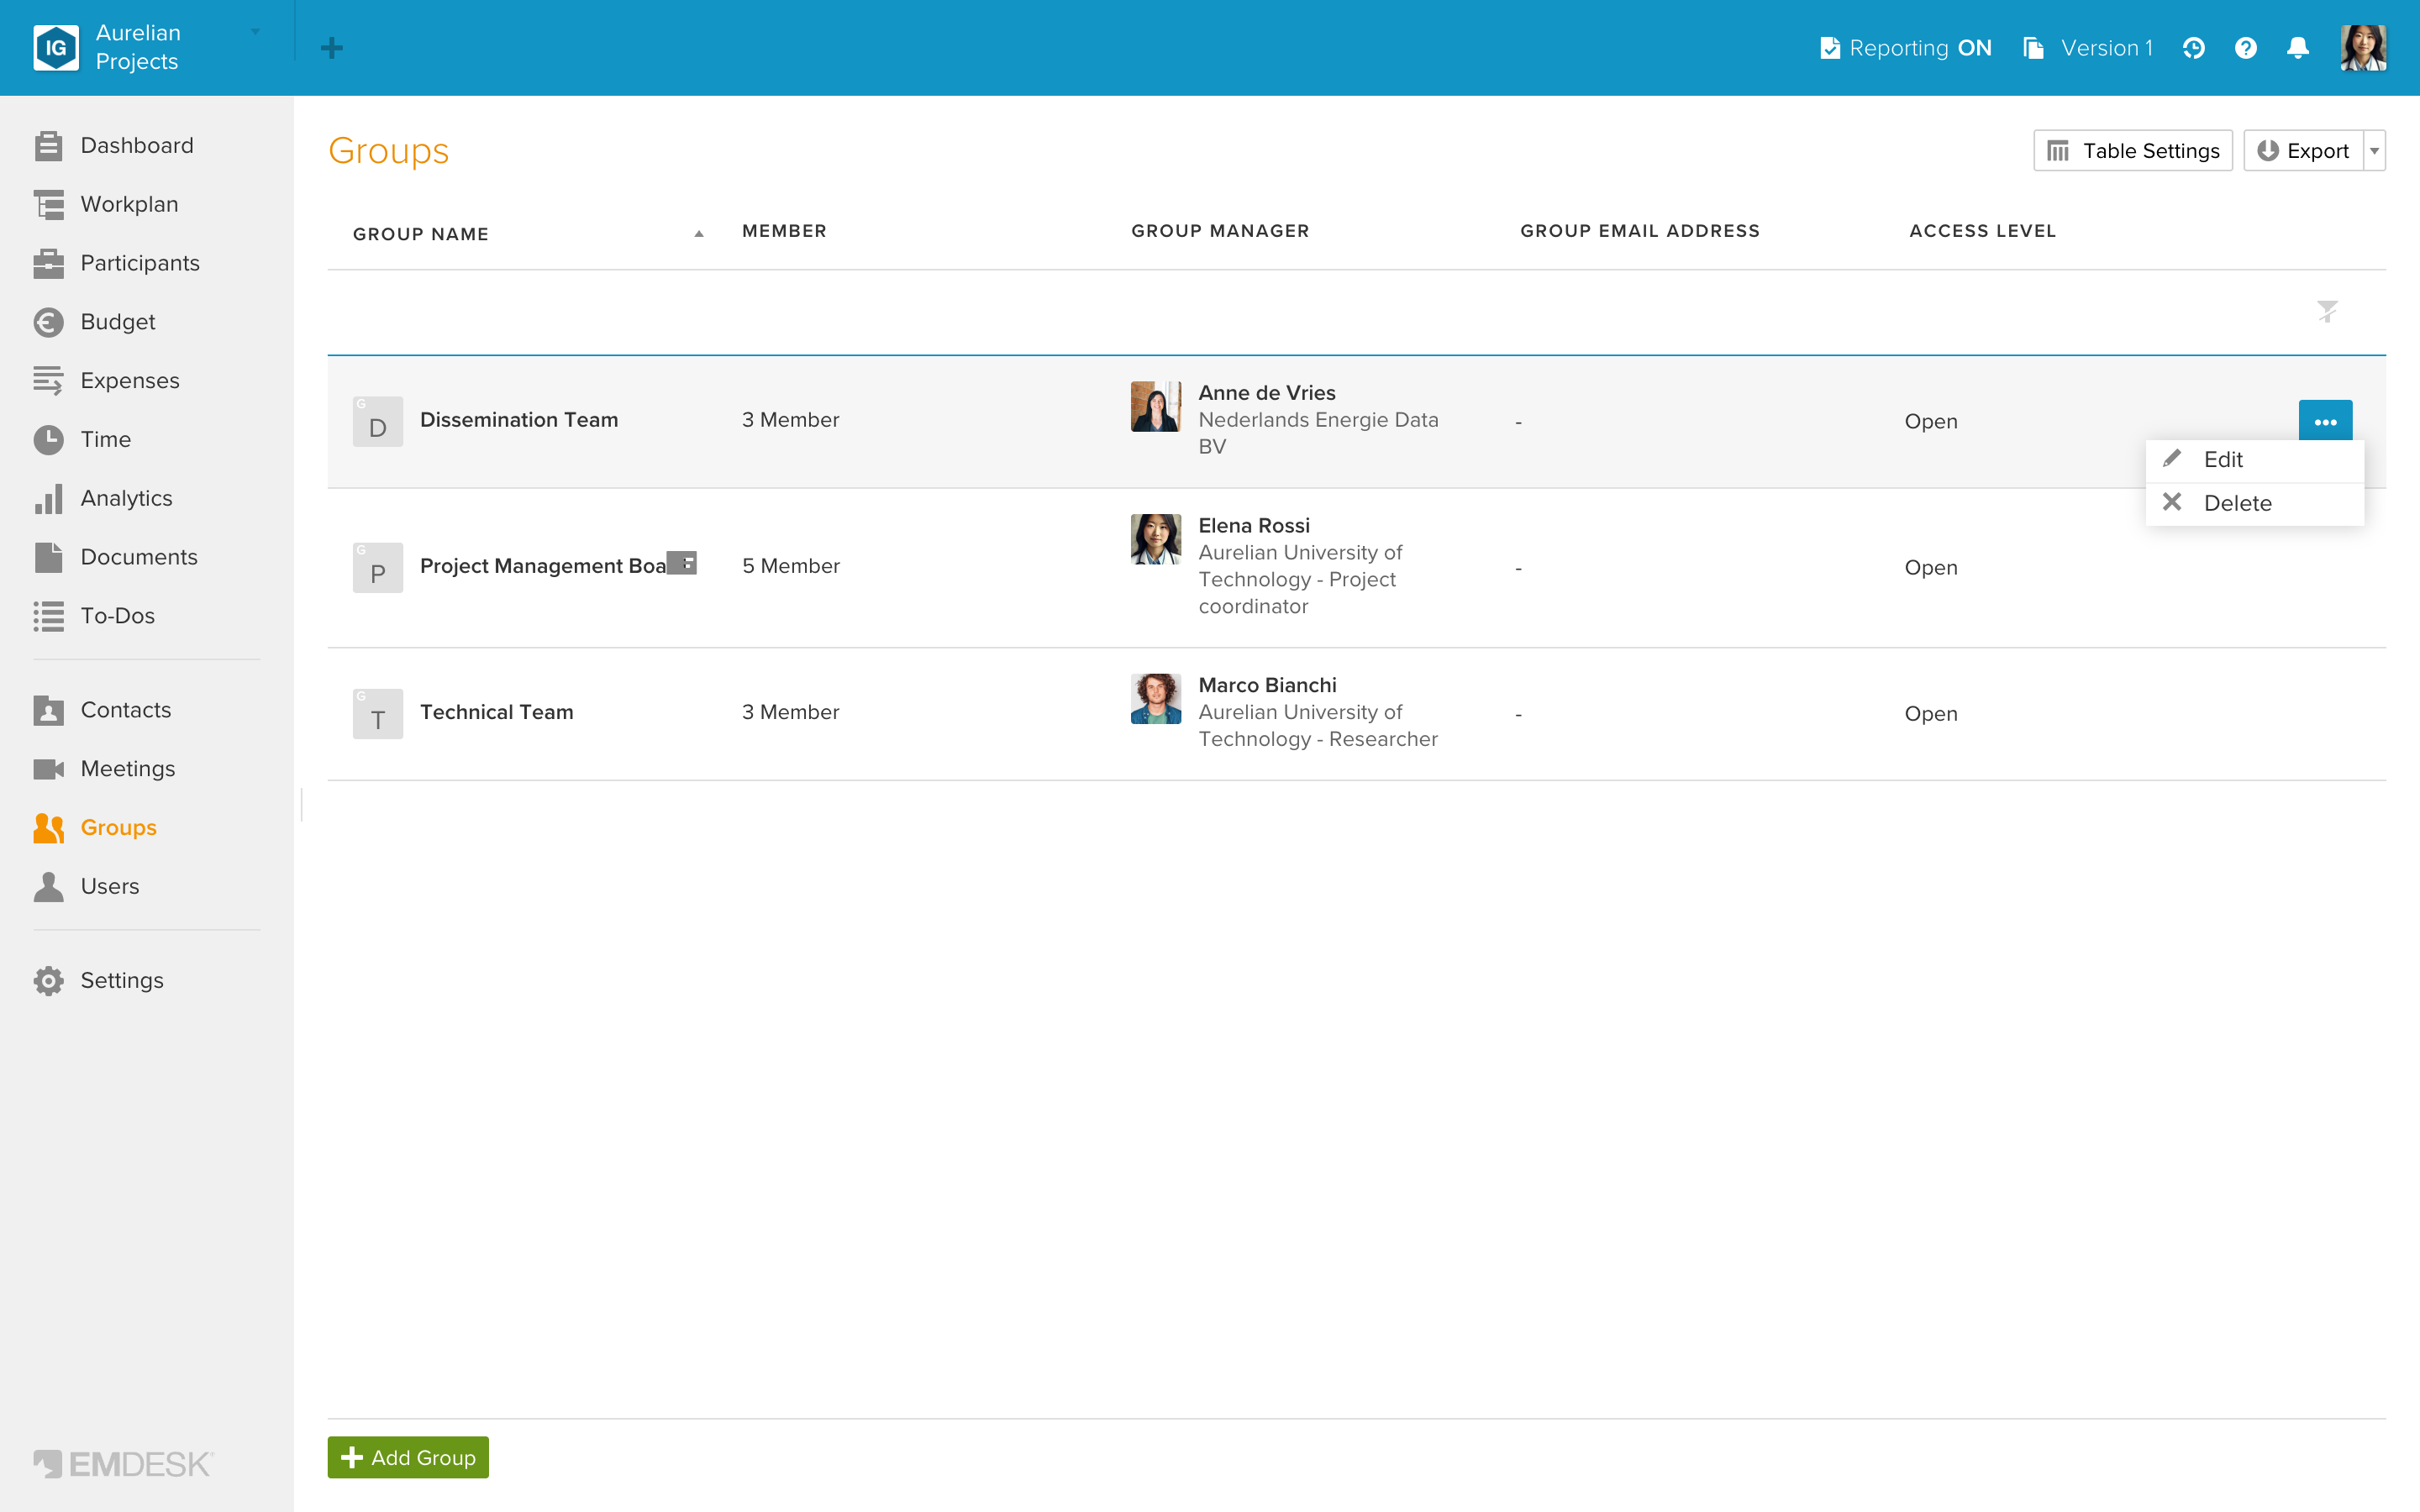
Task: Open the To-Dos list
Action: [x=95, y=616]
